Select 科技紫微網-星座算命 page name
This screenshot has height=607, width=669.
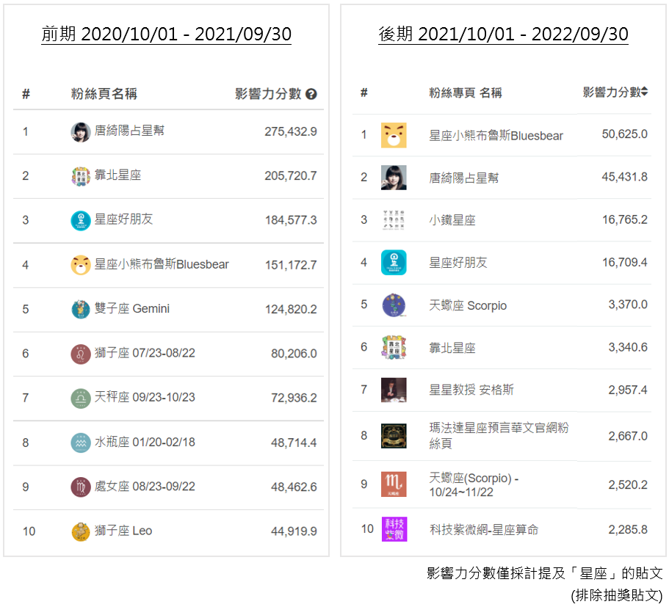[x=484, y=530]
